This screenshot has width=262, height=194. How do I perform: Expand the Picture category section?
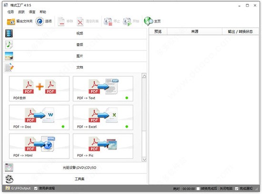[x=75, y=56]
